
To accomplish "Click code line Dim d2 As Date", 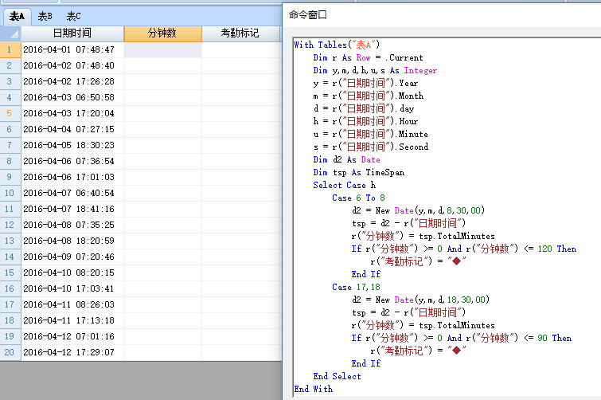I will coord(346,159).
